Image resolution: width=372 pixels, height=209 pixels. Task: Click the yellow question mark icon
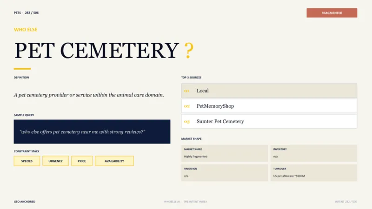[189, 50]
